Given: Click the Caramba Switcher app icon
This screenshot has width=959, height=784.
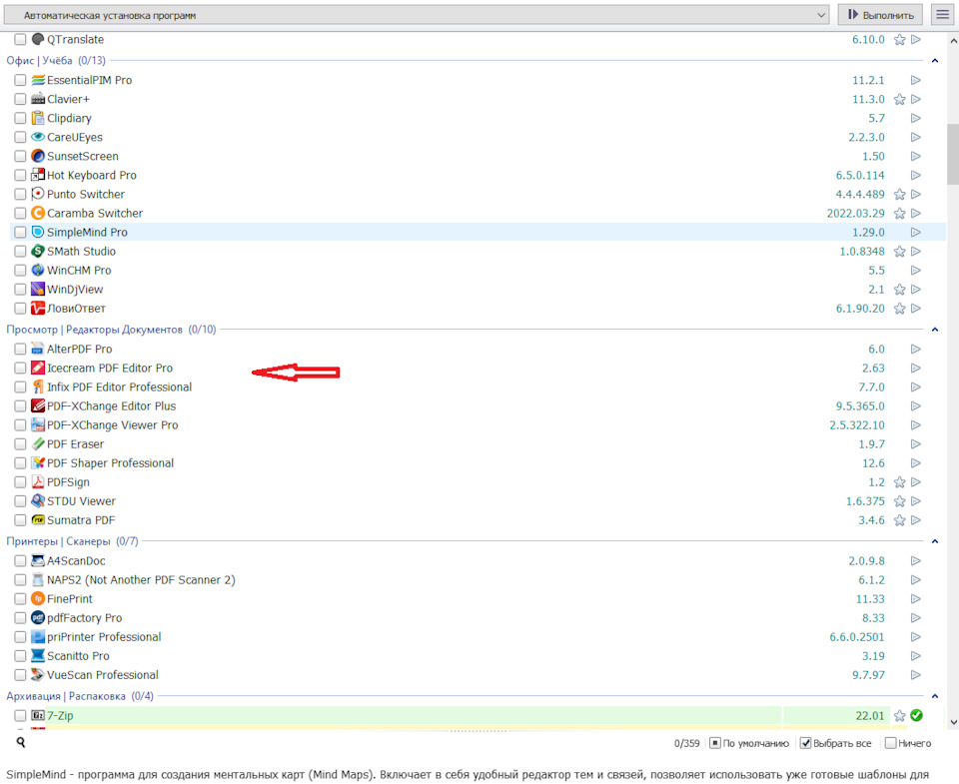Looking at the screenshot, I should 38,214.
